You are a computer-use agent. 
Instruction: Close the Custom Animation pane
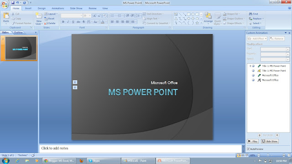pos(289,33)
